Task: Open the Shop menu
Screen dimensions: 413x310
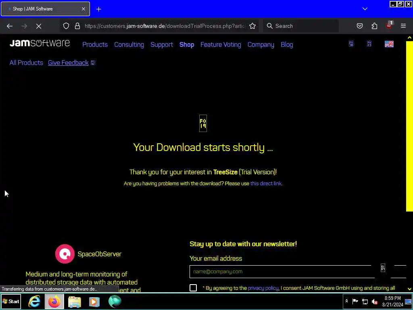Action: pos(187,44)
